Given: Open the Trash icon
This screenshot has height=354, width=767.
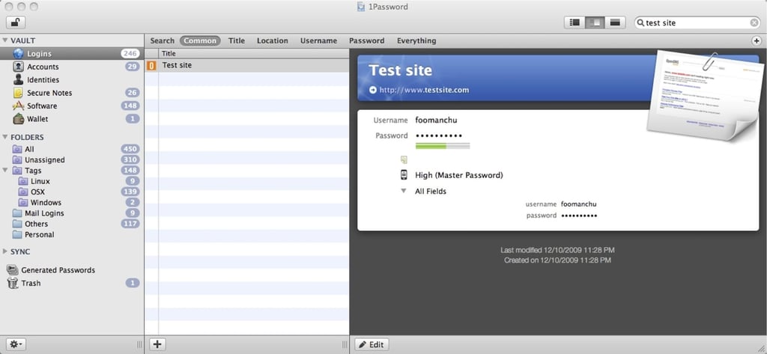Looking at the screenshot, I should point(13,283).
